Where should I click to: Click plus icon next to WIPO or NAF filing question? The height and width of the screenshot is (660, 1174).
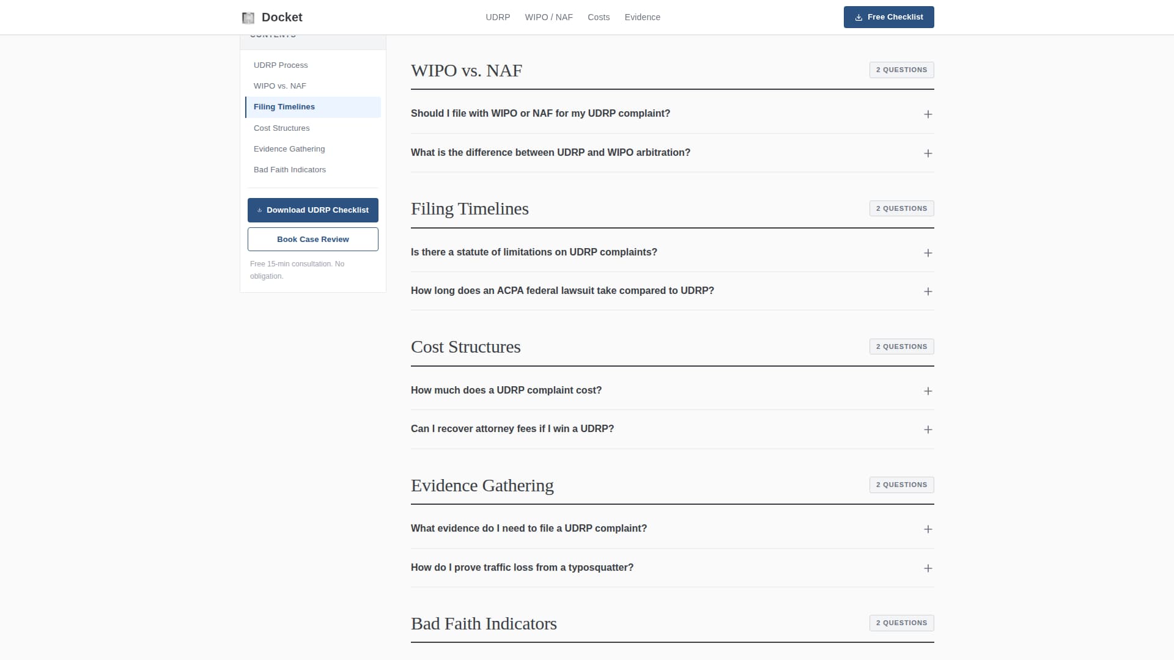928,114
